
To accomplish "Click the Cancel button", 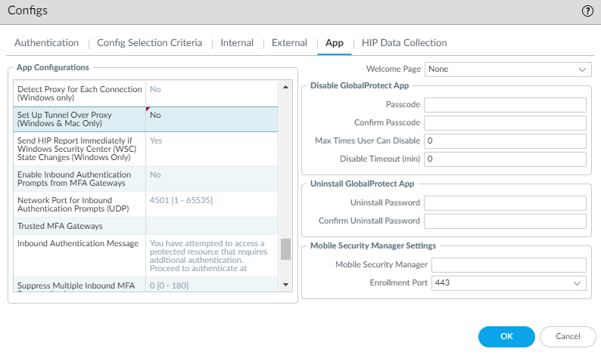I will tap(568, 336).
